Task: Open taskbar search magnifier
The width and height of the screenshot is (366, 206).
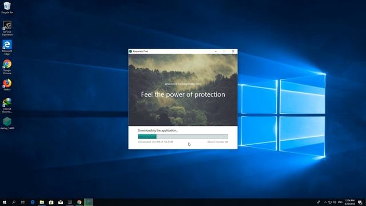Action: (14, 202)
